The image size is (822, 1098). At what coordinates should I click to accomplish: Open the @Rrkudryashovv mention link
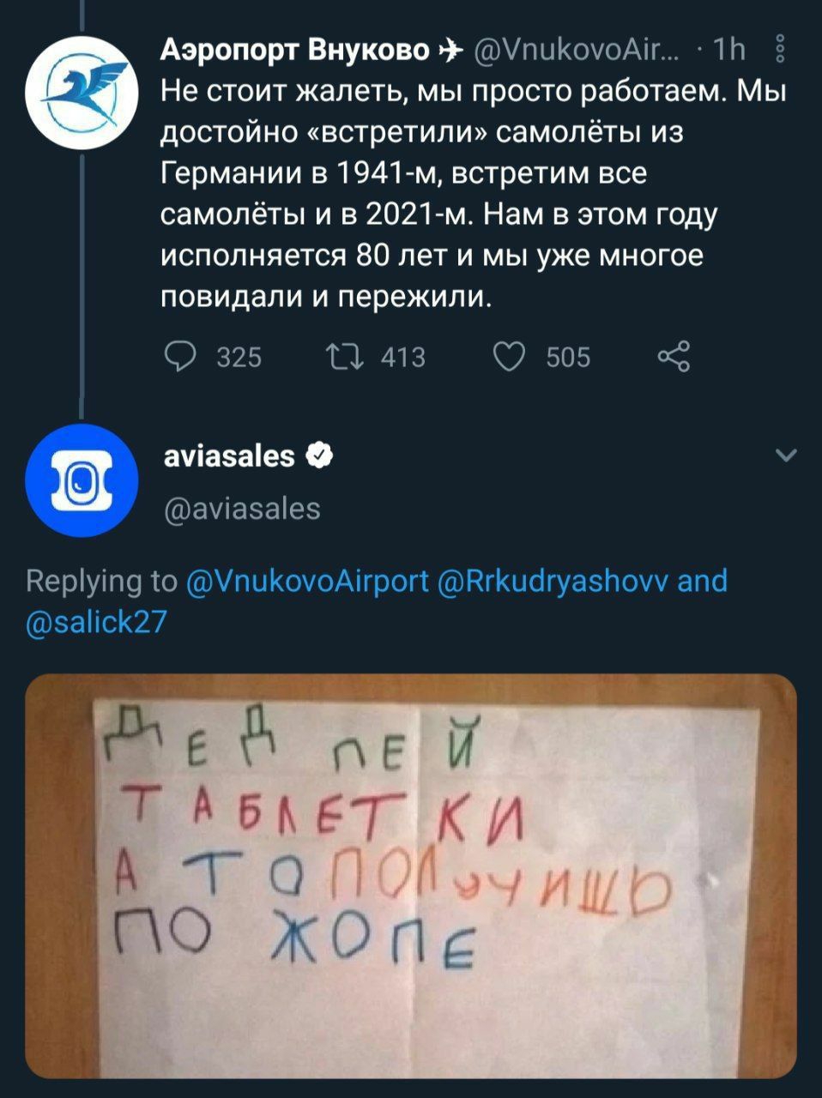point(552,581)
